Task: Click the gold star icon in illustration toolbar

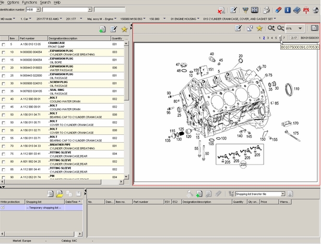Action: [x=259, y=28]
